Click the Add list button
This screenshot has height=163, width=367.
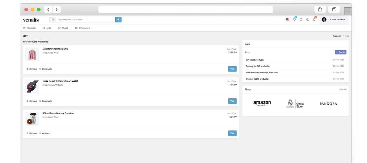(x=340, y=52)
